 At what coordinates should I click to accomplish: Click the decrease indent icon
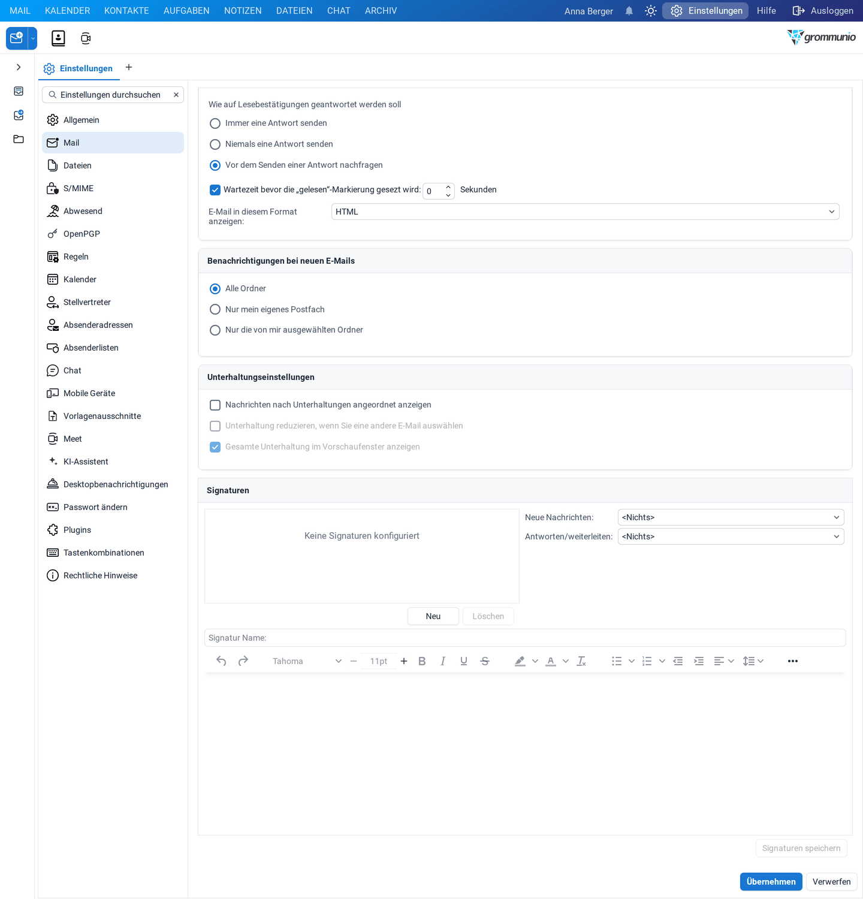pyautogui.click(x=678, y=661)
